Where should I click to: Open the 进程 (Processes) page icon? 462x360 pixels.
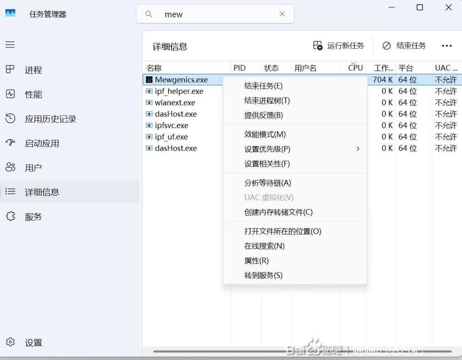pos(10,69)
